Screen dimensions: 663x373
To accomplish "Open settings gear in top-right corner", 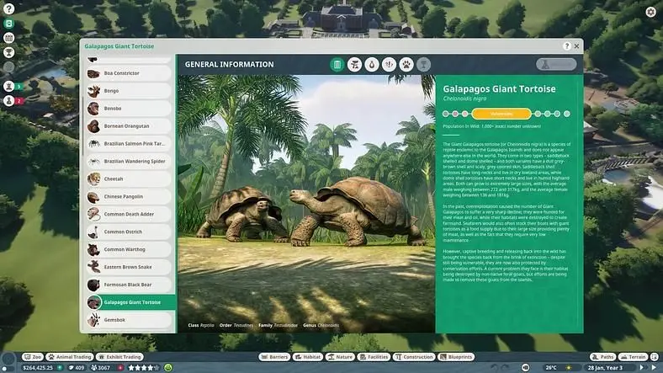I will point(650,12).
